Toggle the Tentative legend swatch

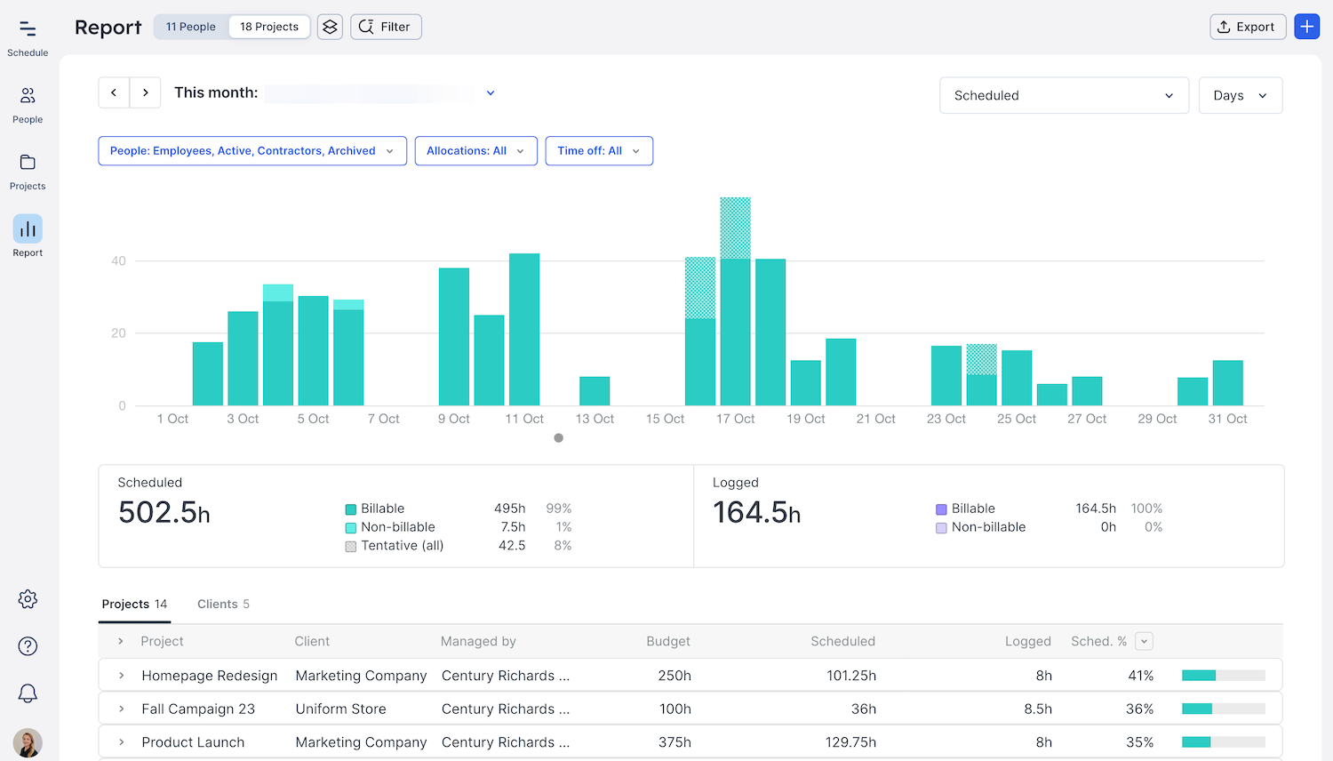(x=351, y=547)
